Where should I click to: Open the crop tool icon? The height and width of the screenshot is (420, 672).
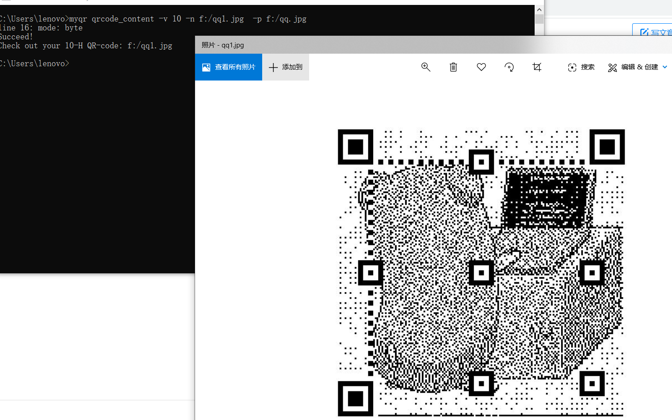click(537, 67)
